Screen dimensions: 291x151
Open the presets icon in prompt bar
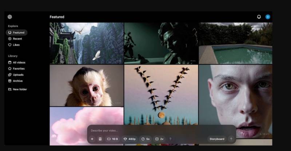[100, 139]
